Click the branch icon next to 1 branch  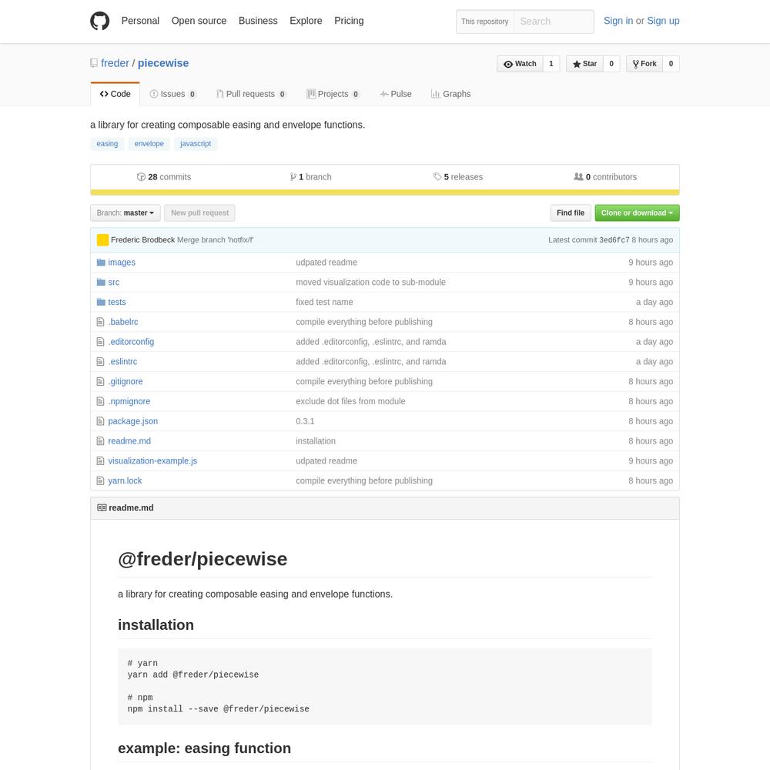293,177
